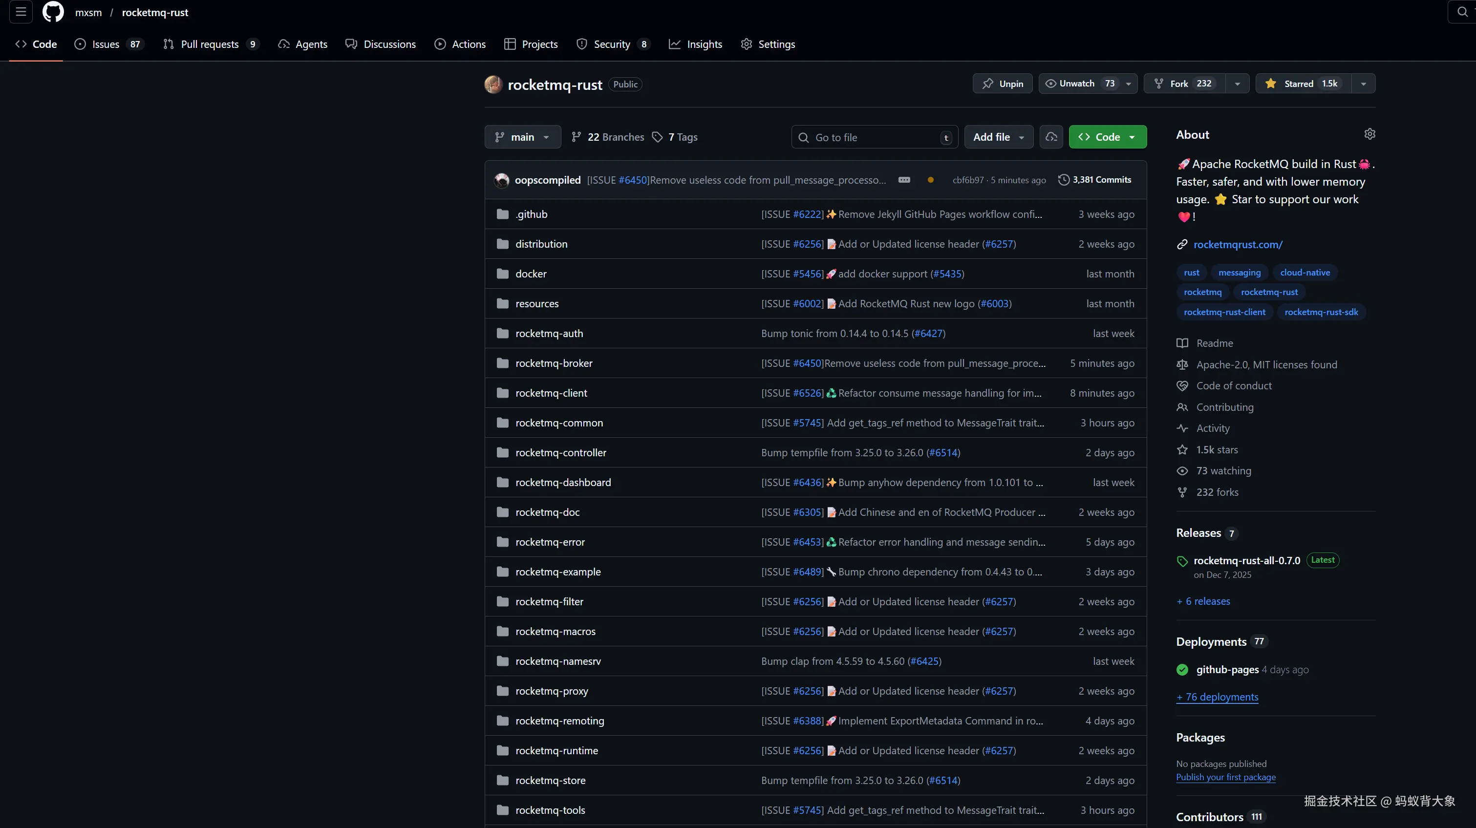Toggle the Unpin repository button
1476x828 pixels.
click(1002, 84)
